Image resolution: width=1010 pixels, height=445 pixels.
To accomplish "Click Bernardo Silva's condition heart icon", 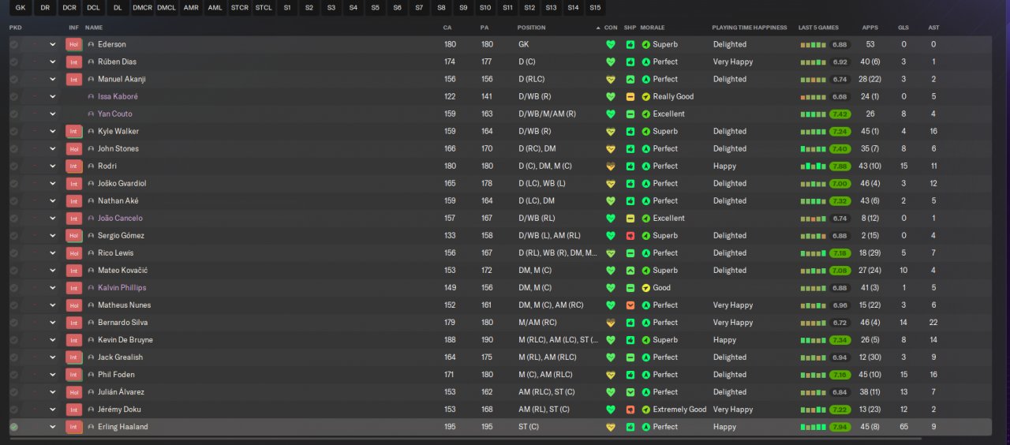I will coord(610,323).
